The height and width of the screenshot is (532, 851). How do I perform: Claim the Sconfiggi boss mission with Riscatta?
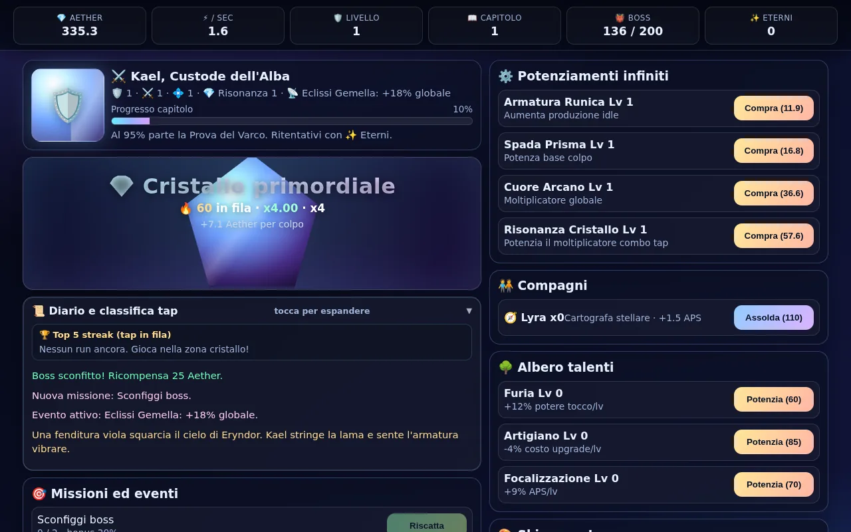(427, 524)
